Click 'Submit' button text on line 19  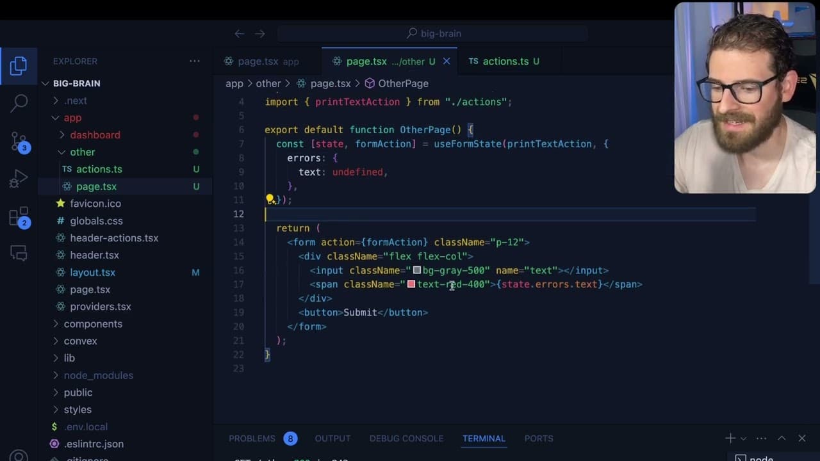pos(360,312)
